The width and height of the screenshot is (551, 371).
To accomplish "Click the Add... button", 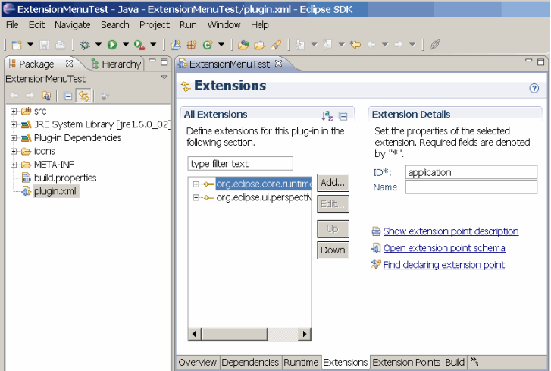I will tap(333, 183).
